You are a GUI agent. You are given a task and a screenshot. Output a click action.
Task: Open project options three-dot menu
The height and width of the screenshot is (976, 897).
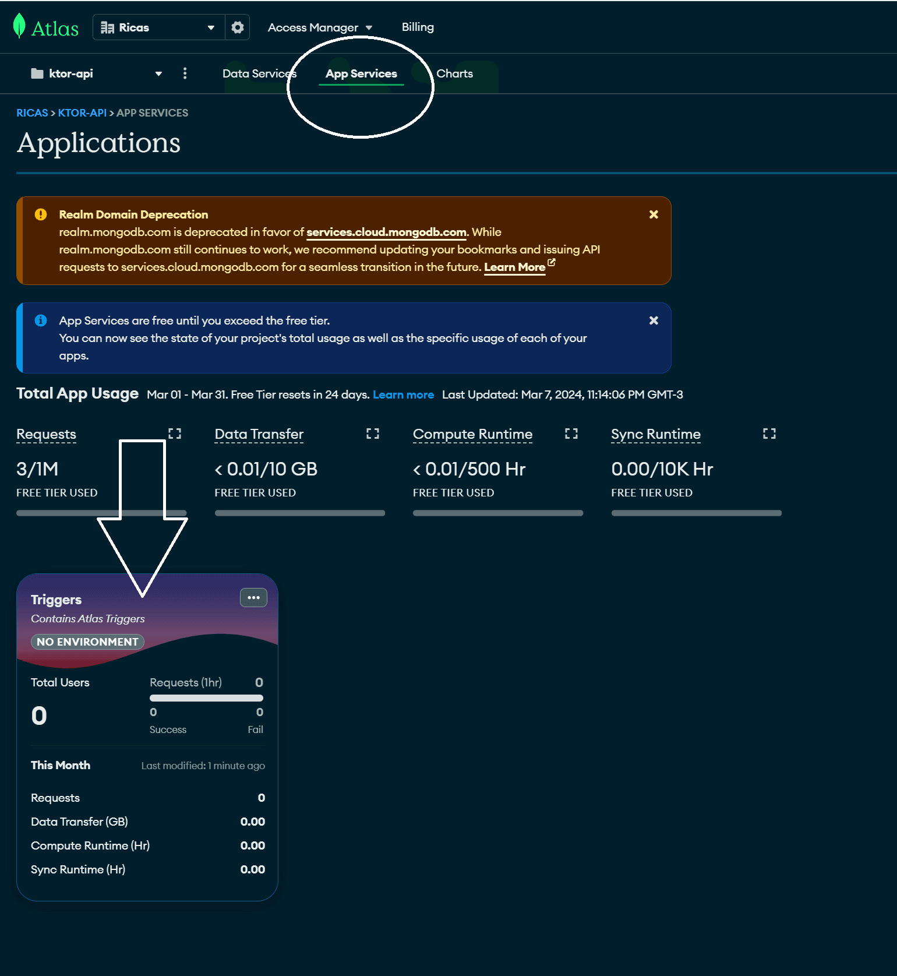(x=185, y=73)
